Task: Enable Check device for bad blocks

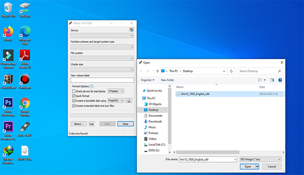Action: pos(74,91)
